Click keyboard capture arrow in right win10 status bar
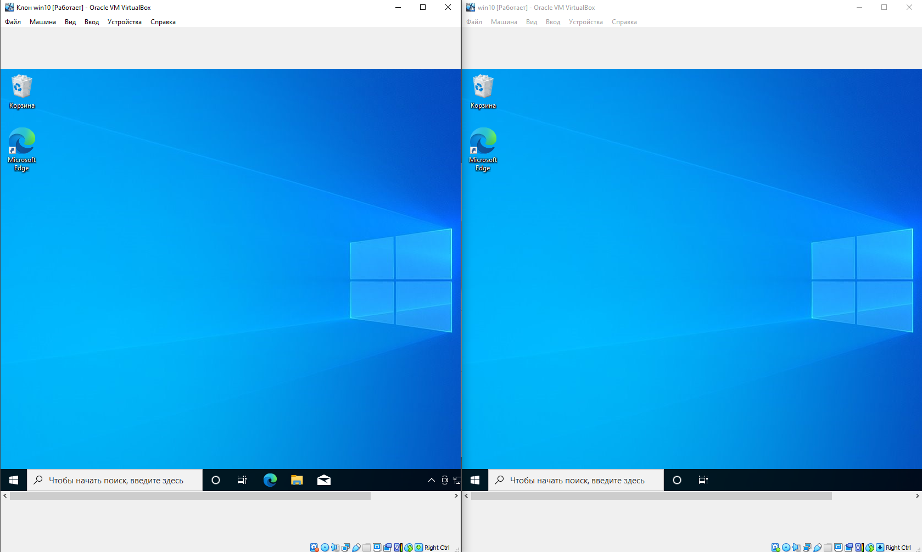Image resolution: width=922 pixels, height=552 pixels. coord(880,547)
